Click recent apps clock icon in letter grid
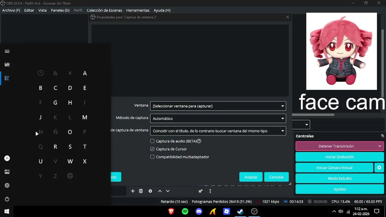386x217 pixels. [x=41, y=73]
